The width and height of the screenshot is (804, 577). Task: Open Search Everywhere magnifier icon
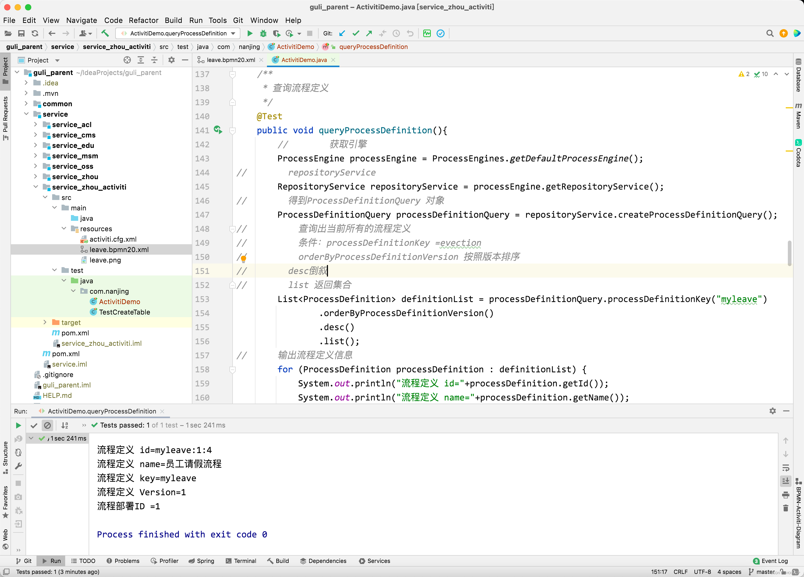pyautogui.click(x=770, y=33)
